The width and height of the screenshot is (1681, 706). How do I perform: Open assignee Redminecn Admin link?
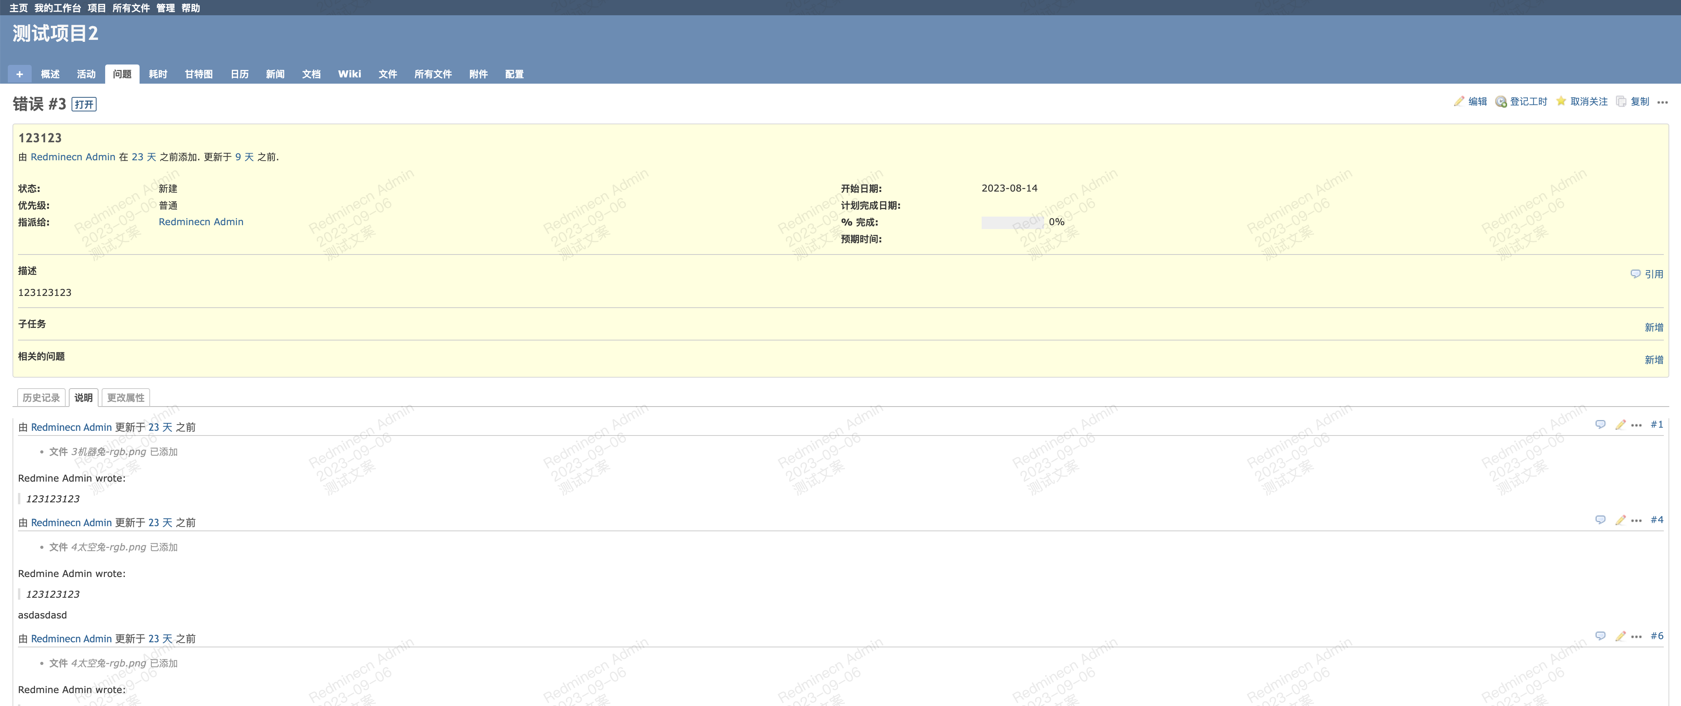pyautogui.click(x=201, y=222)
